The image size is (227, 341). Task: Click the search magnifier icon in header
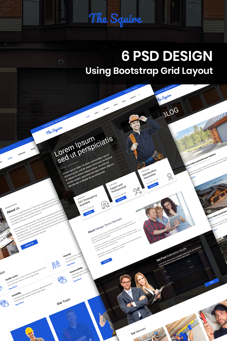140,95
